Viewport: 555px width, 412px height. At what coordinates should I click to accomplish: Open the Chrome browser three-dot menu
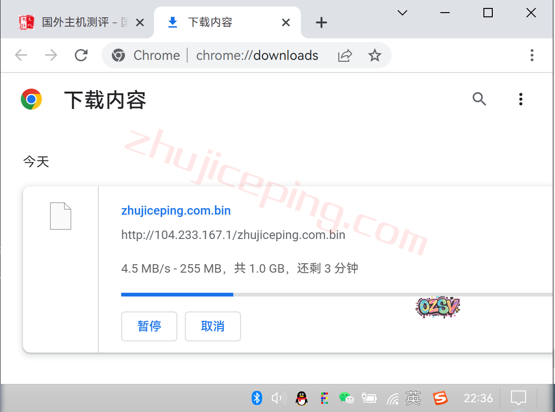pyautogui.click(x=532, y=55)
